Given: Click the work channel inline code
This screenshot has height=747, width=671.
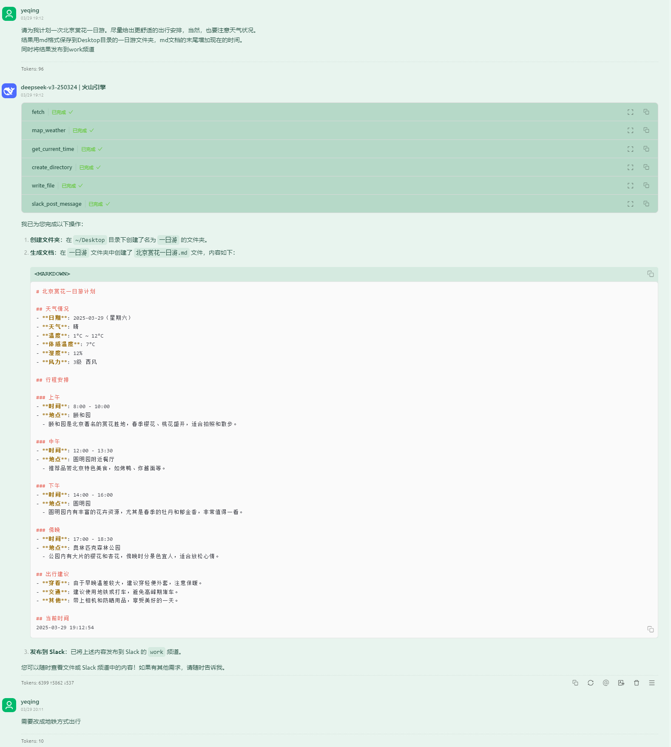Looking at the screenshot, I should (x=156, y=652).
